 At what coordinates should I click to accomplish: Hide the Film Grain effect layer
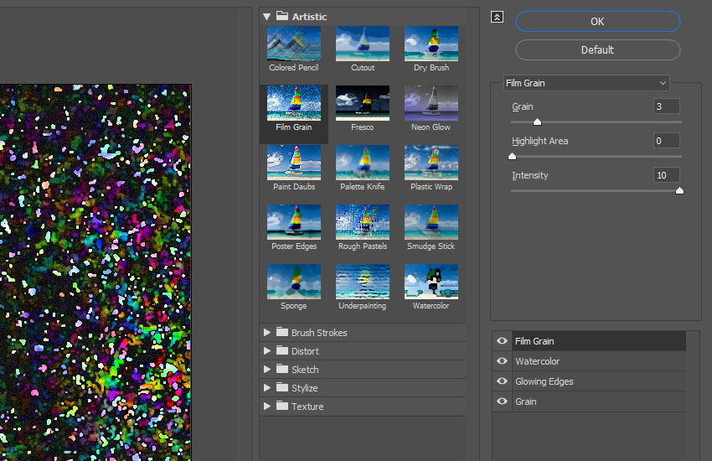(502, 341)
